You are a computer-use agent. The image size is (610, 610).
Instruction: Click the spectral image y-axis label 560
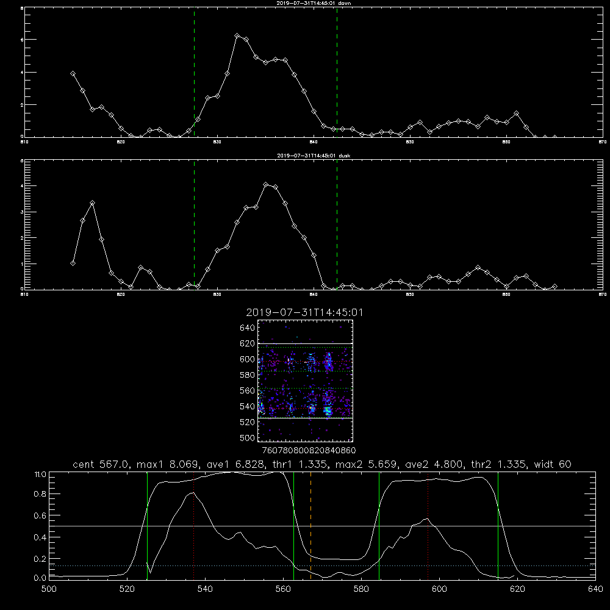tap(248, 390)
